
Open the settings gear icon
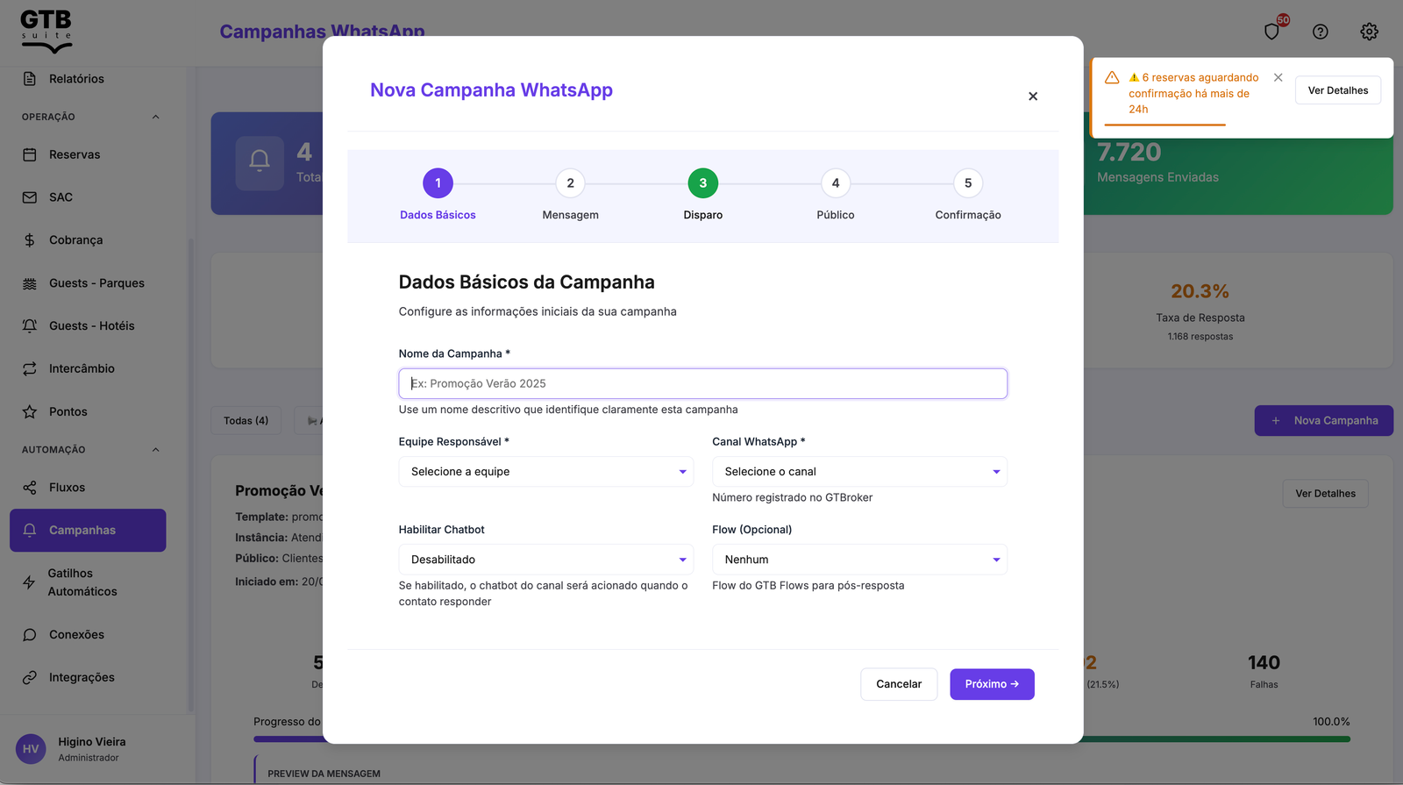click(1369, 32)
